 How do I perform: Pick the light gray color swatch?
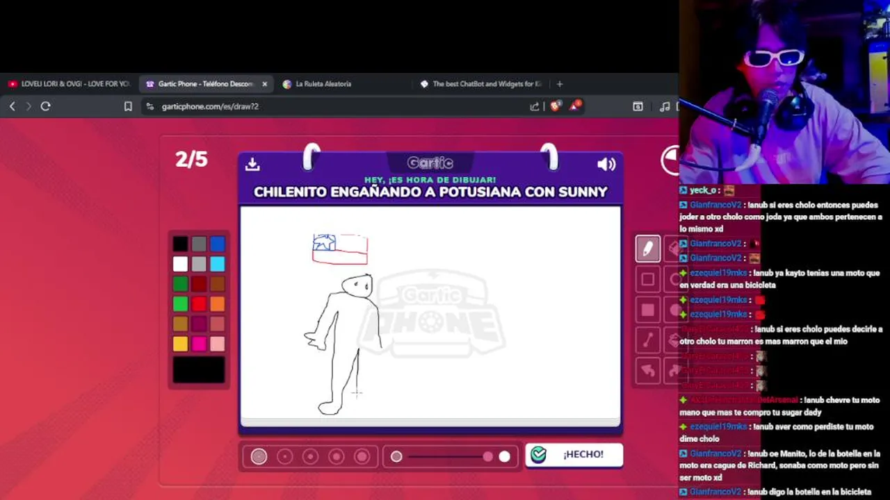(x=199, y=264)
